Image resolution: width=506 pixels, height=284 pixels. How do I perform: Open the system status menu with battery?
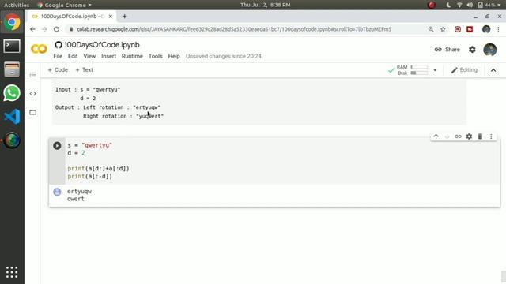(x=474, y=5)
